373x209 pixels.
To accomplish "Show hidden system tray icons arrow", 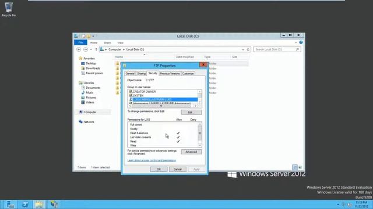I will coord(338,204).
